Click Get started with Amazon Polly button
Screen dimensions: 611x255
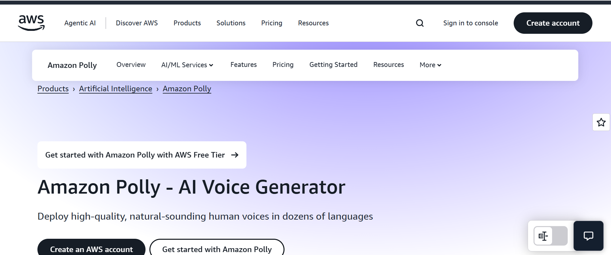(x=217, y=249)
